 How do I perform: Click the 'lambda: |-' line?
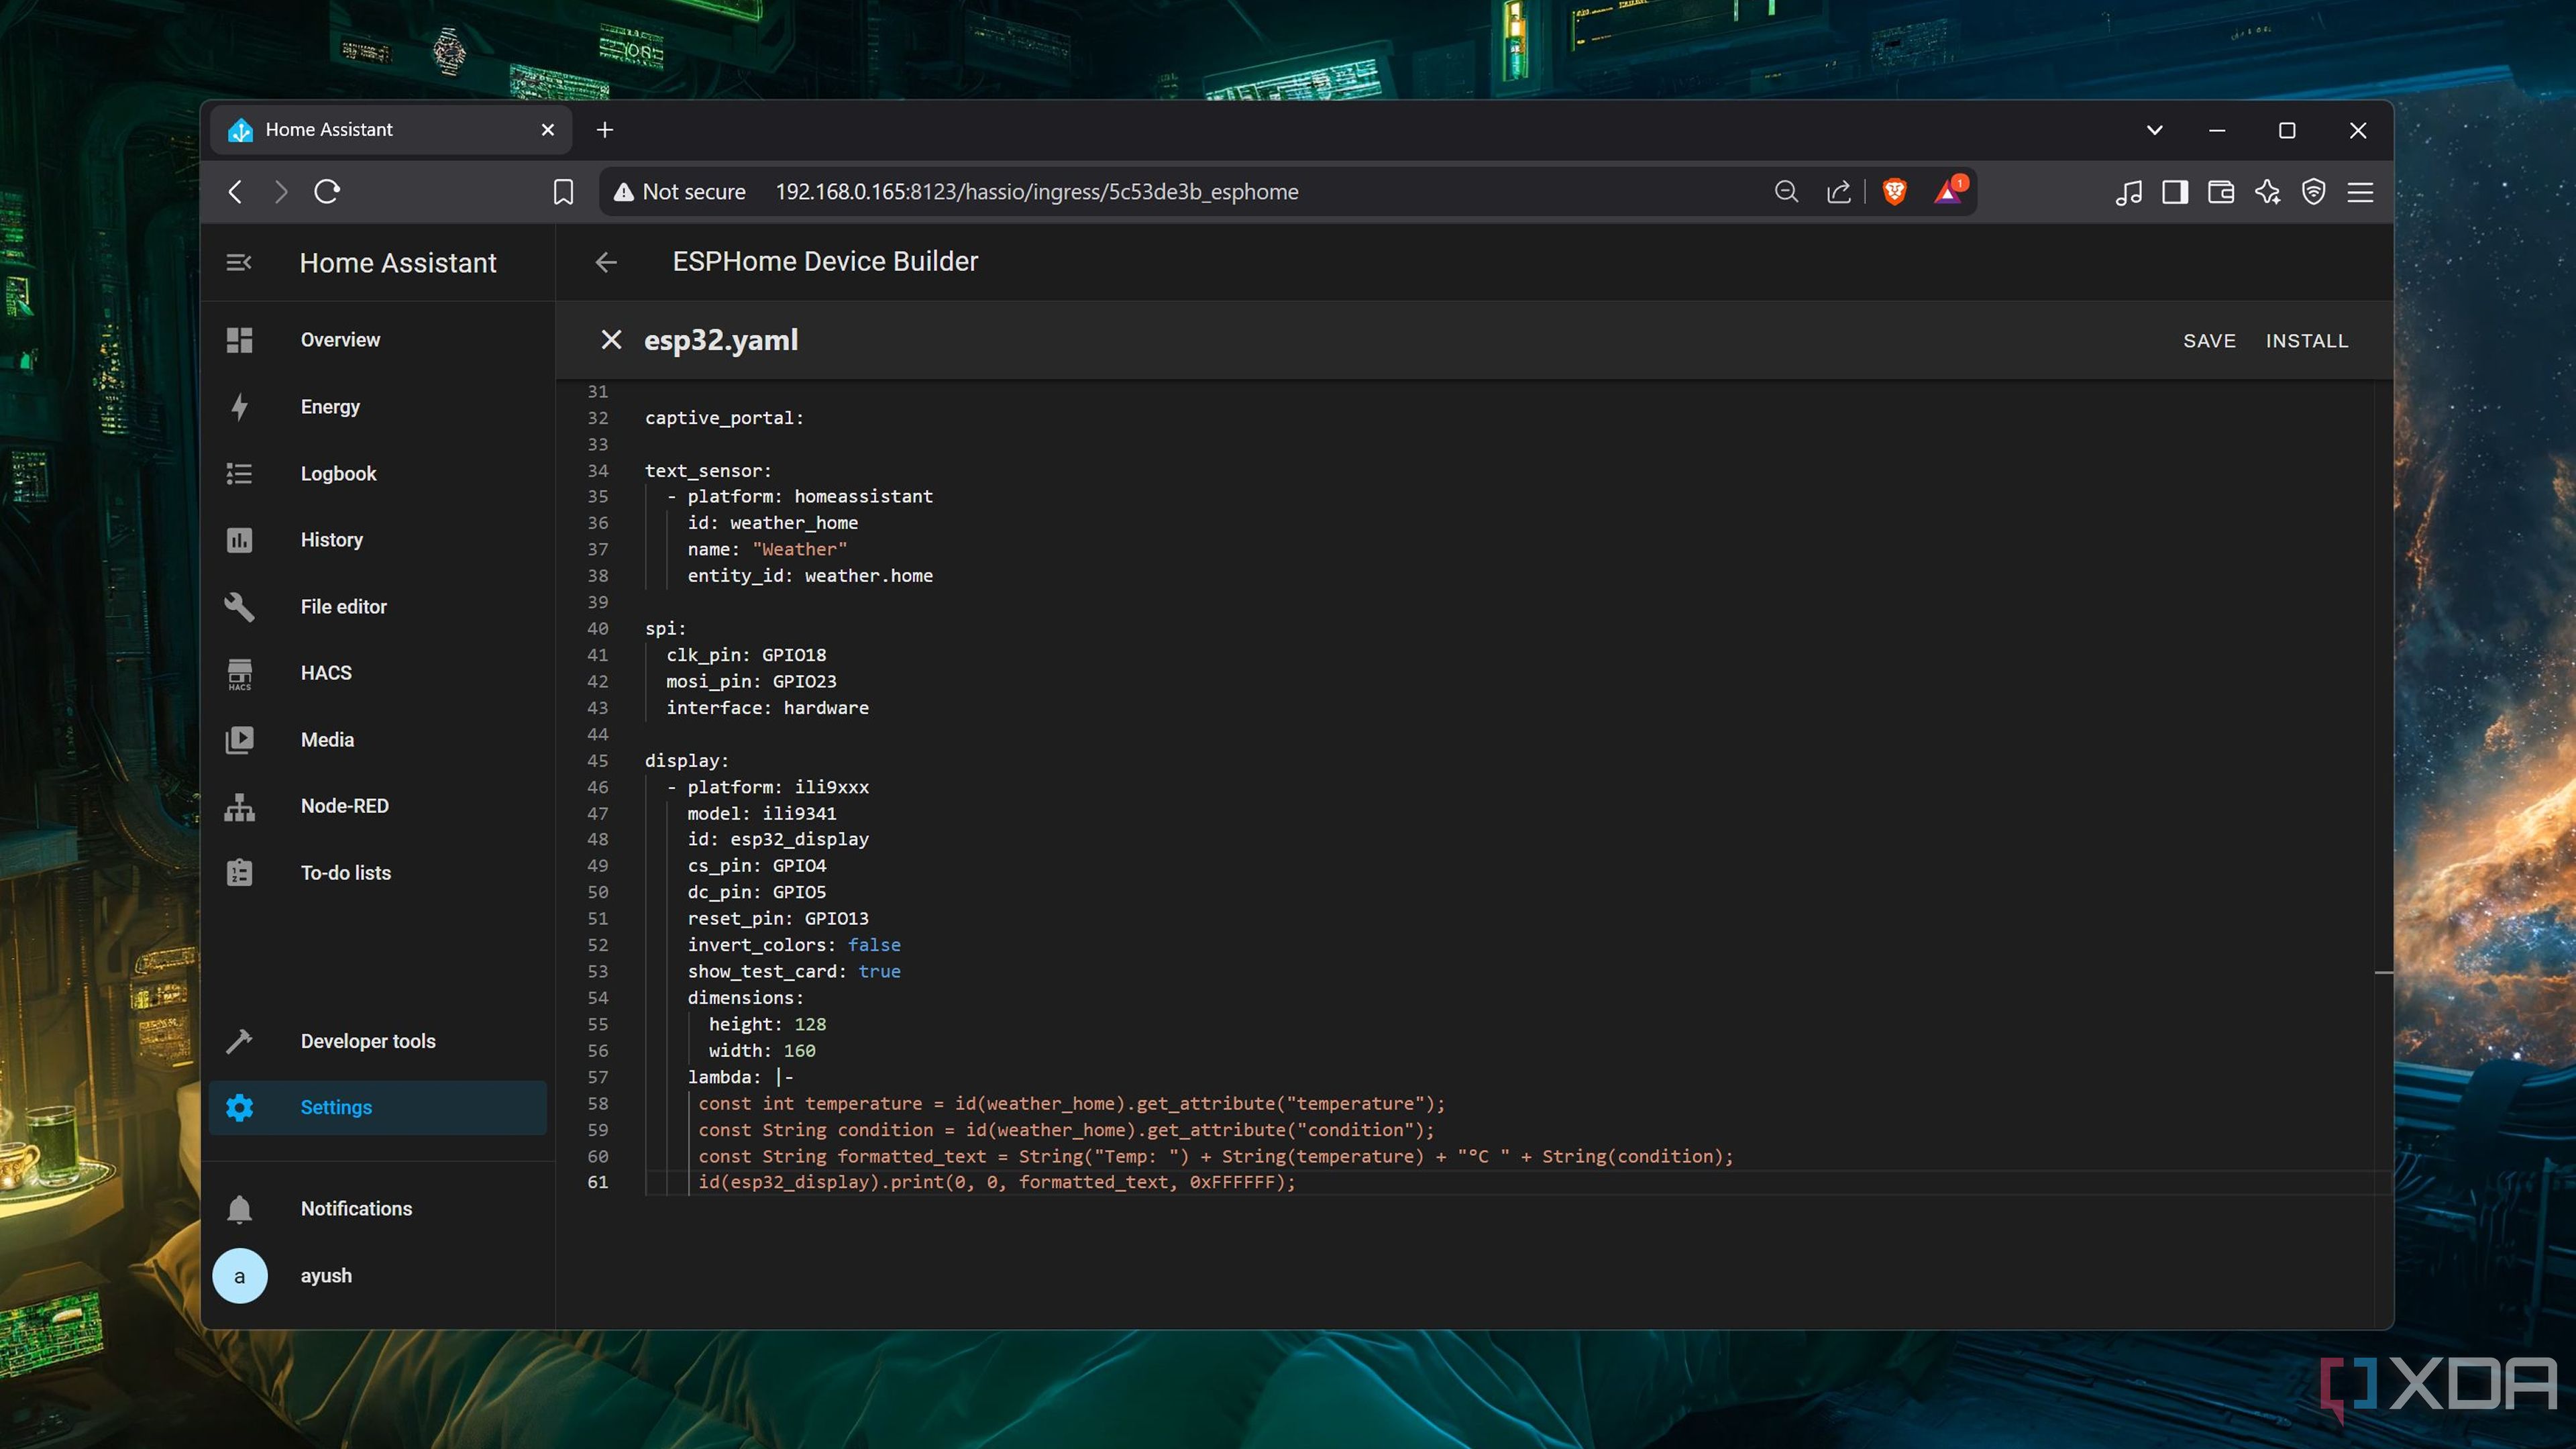click(x=740, y=1077)
